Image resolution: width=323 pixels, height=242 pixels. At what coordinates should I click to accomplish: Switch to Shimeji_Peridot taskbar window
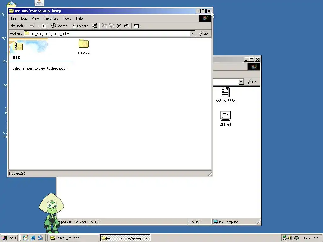[74, 238]
